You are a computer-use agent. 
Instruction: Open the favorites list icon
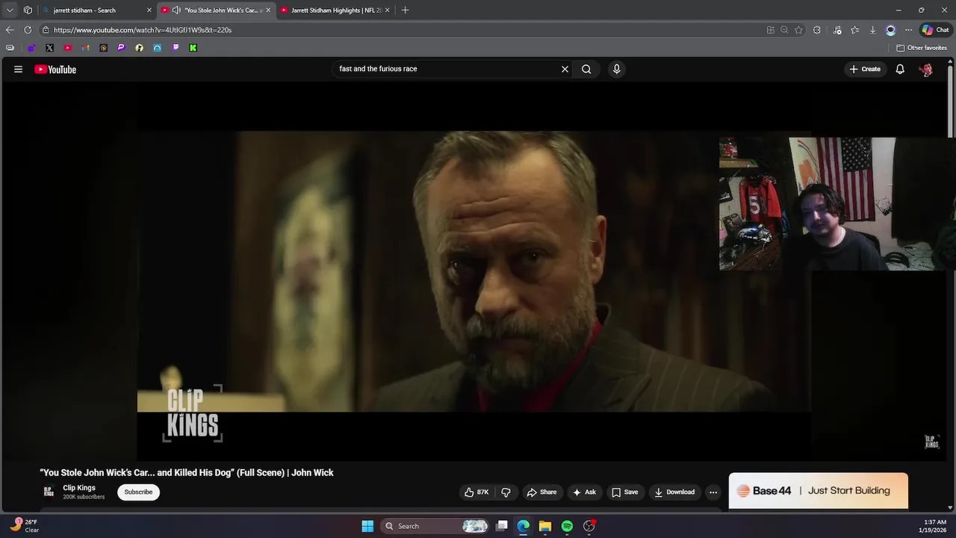854,30
